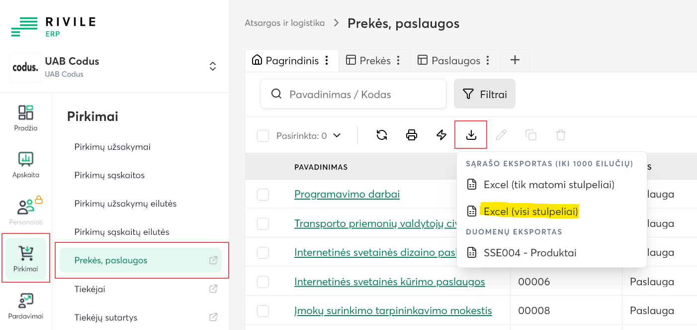Open Pirkimų užsakymai menu item

click(112, 147)
